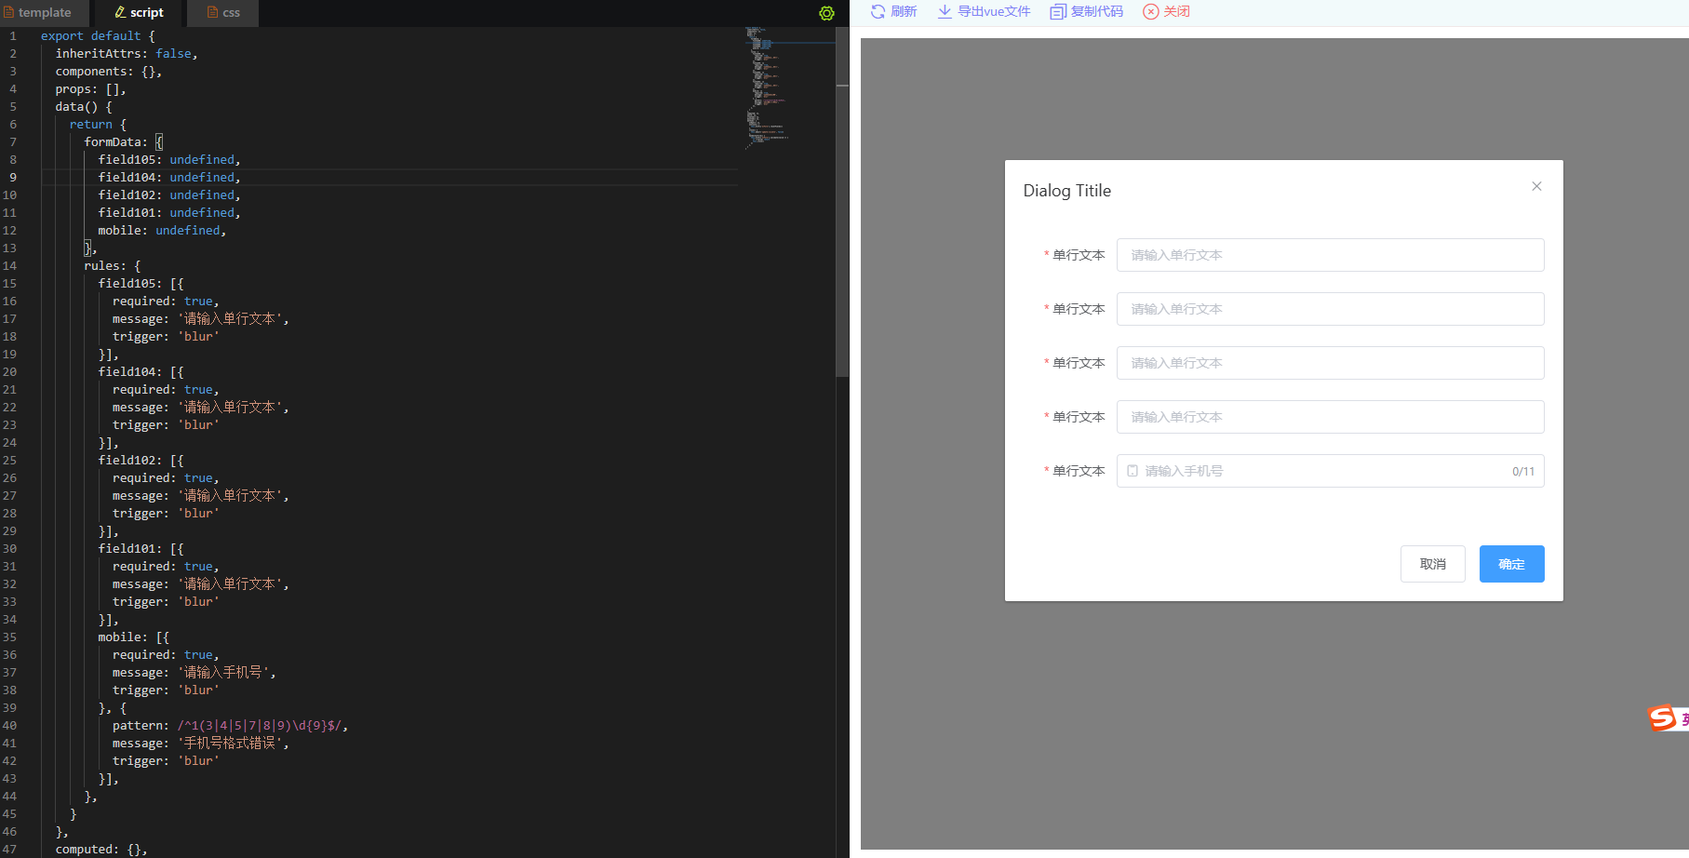The image size is (1689, 858).
Task: Click the phone icon inside the mobile input
Action: tap(1132, 470)
